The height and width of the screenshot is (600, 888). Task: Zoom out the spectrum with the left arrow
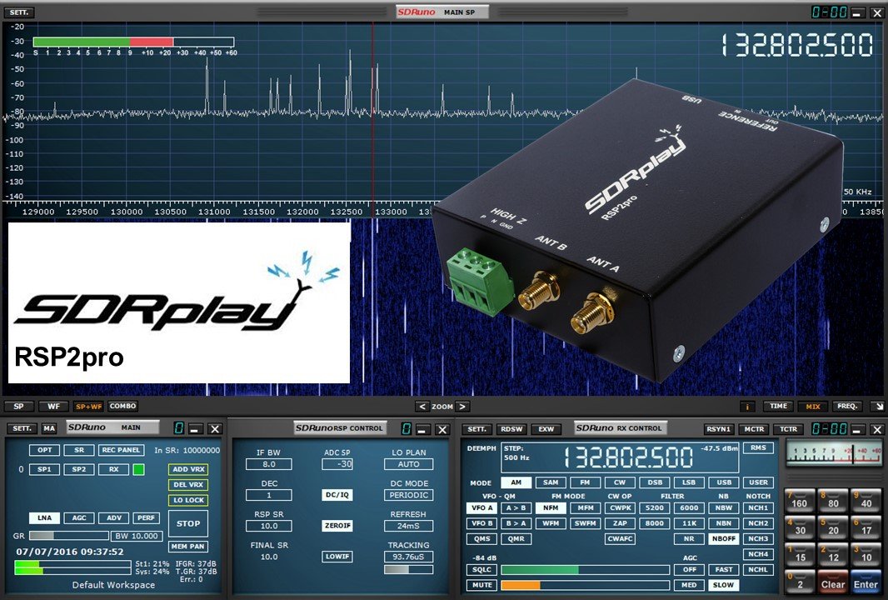pyautogui.click(x=422, y=406)
